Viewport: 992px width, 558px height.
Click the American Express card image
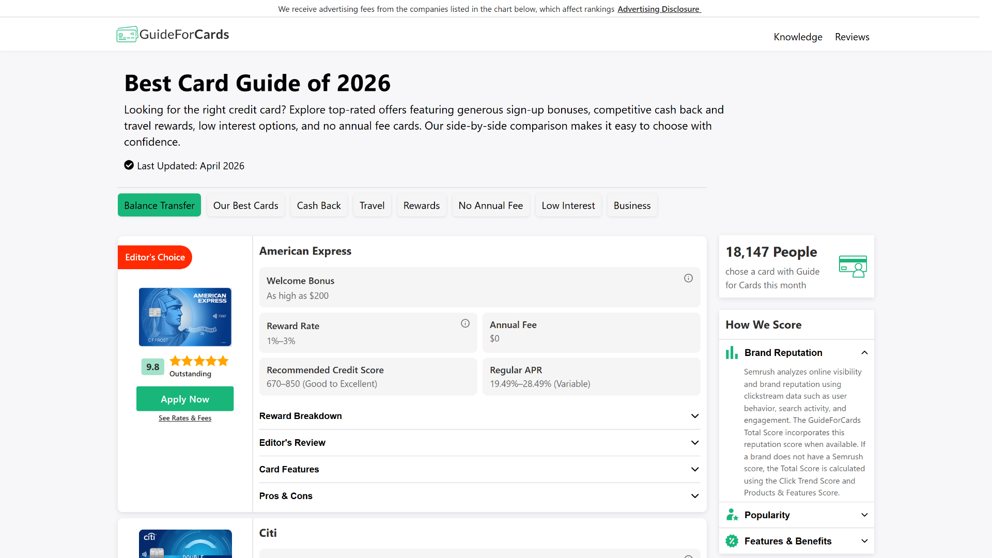185,317
